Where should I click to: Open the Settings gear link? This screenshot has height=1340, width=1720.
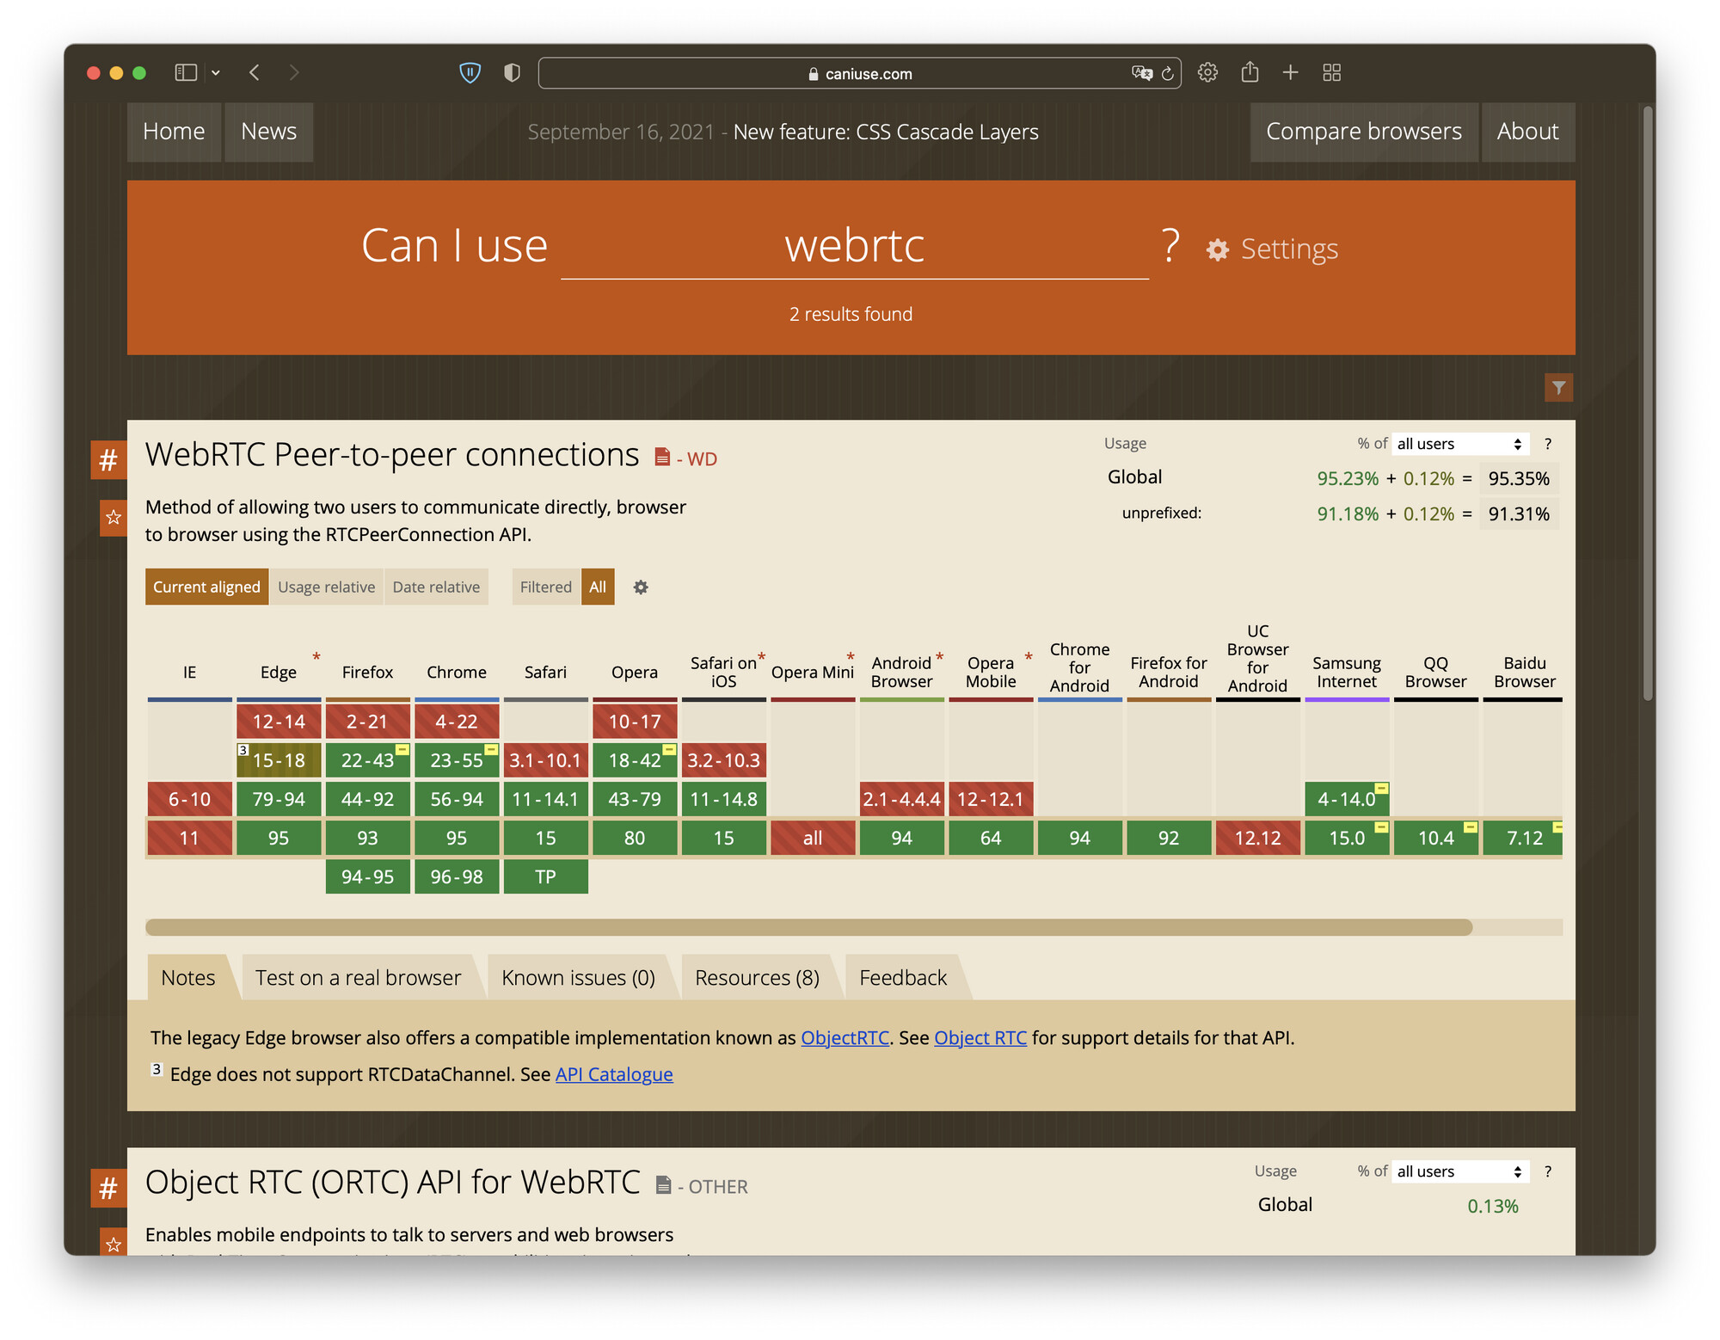pos(1272,249)
